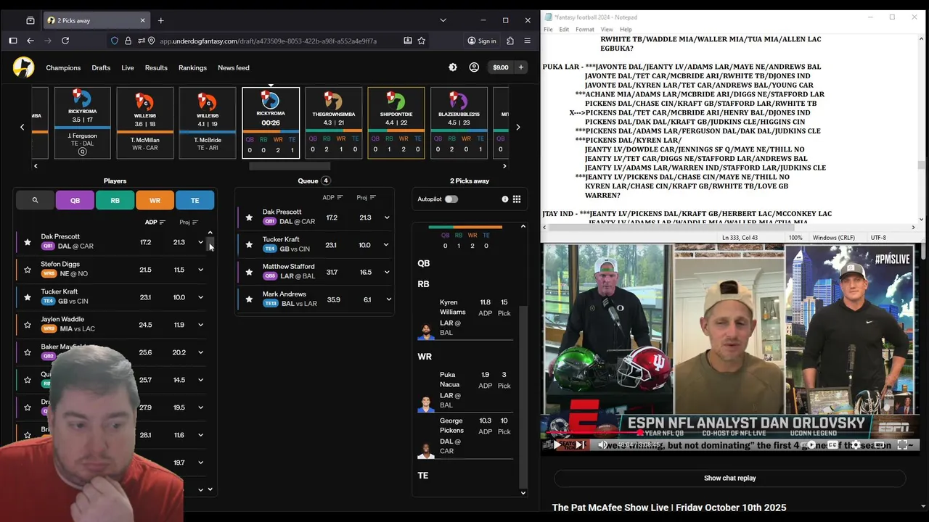929x522 pixels.
Task: Reload the browser page
Action: pyautogui.click(x=66, y=41)
